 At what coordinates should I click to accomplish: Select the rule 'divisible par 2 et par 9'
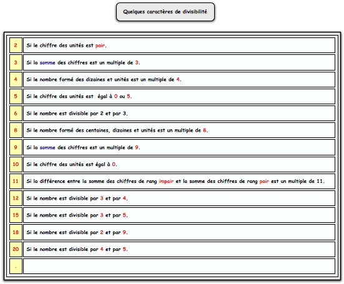click(77, 232)
